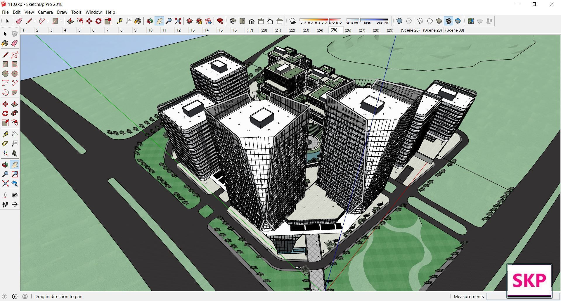Open the Extension Manager ruby icon
This screenshot has width=561, height=301.
coord(220,21)
